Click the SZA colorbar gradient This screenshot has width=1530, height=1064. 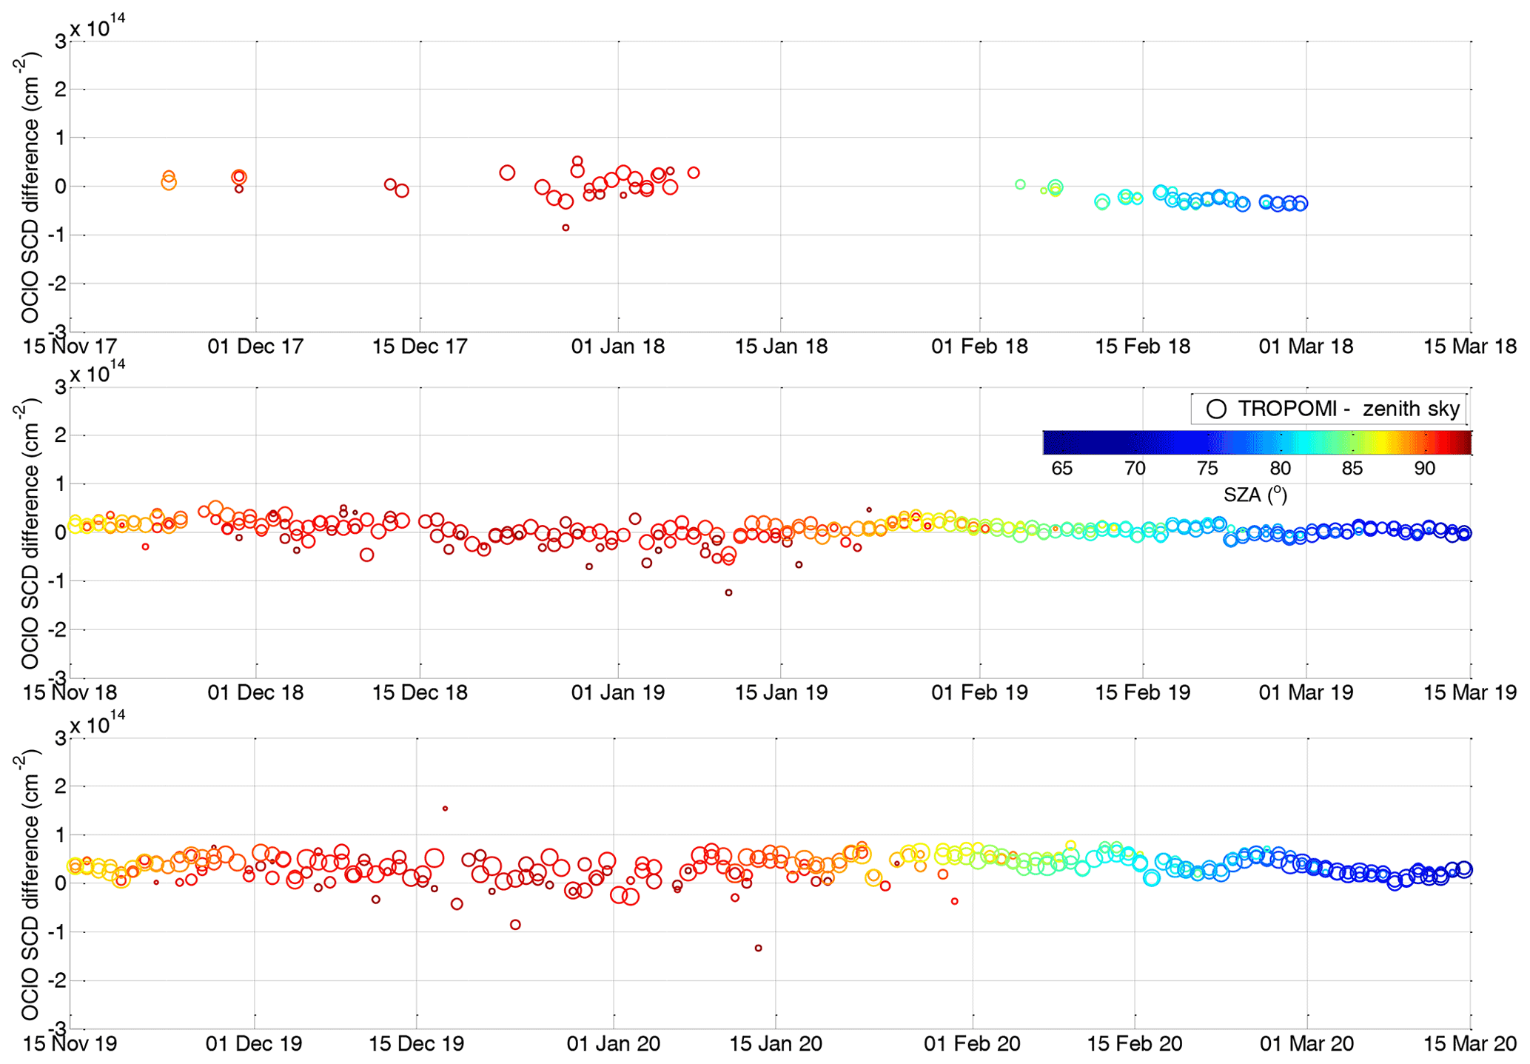click(1256, 442)
